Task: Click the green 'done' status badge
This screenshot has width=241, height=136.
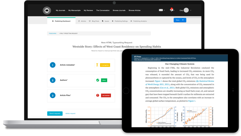Action: pyautogui.click(x=104, y=80)
